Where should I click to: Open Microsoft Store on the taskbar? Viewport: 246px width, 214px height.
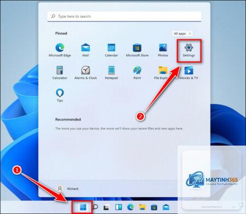[154, 207]
